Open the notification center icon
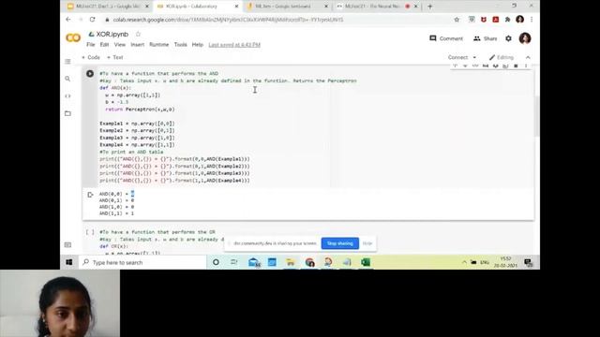 529,262
